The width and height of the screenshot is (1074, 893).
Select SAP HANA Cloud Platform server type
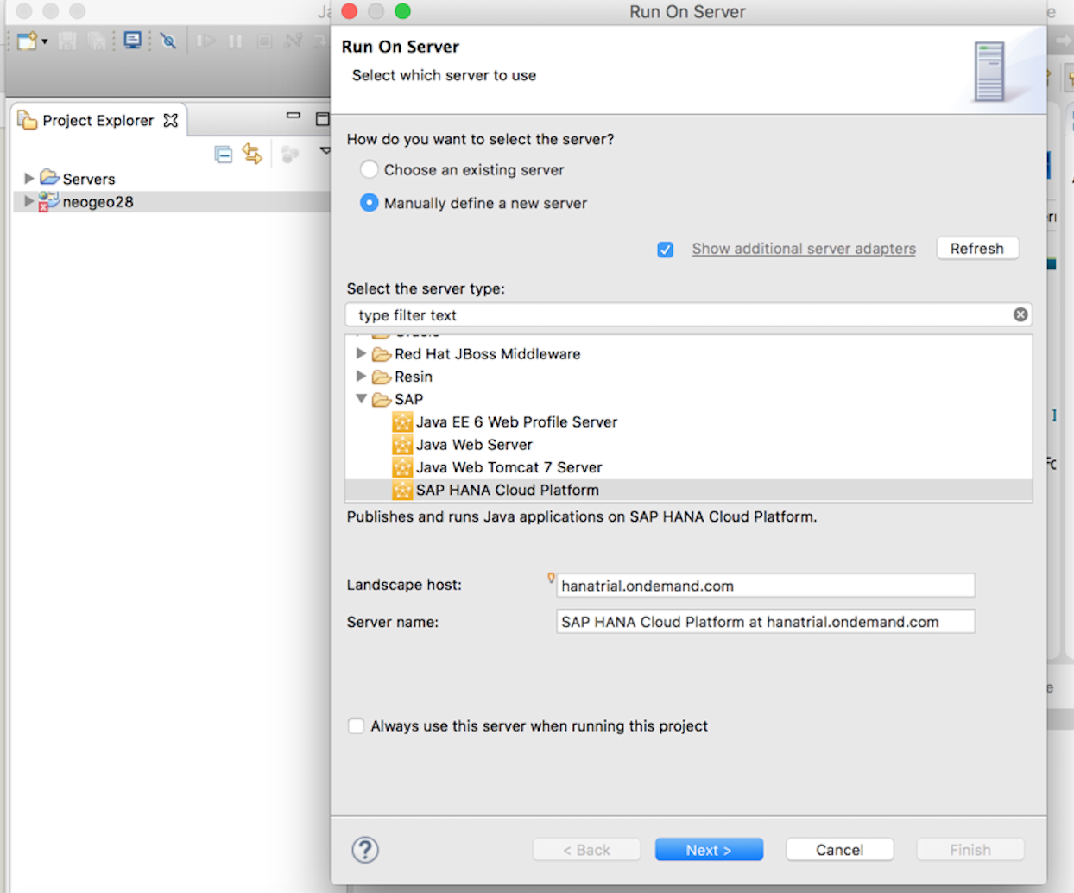pyautogui.click(x=688, y=490)
